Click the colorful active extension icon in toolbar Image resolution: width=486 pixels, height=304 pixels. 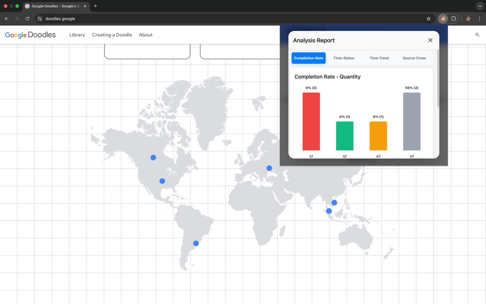(x=443, y=19)
